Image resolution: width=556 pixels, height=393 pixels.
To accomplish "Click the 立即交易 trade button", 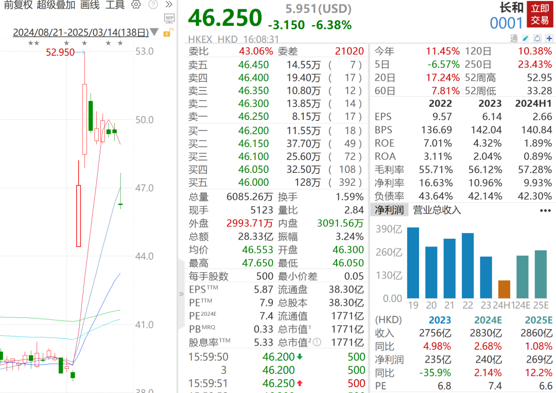I will tap(540, 14).
